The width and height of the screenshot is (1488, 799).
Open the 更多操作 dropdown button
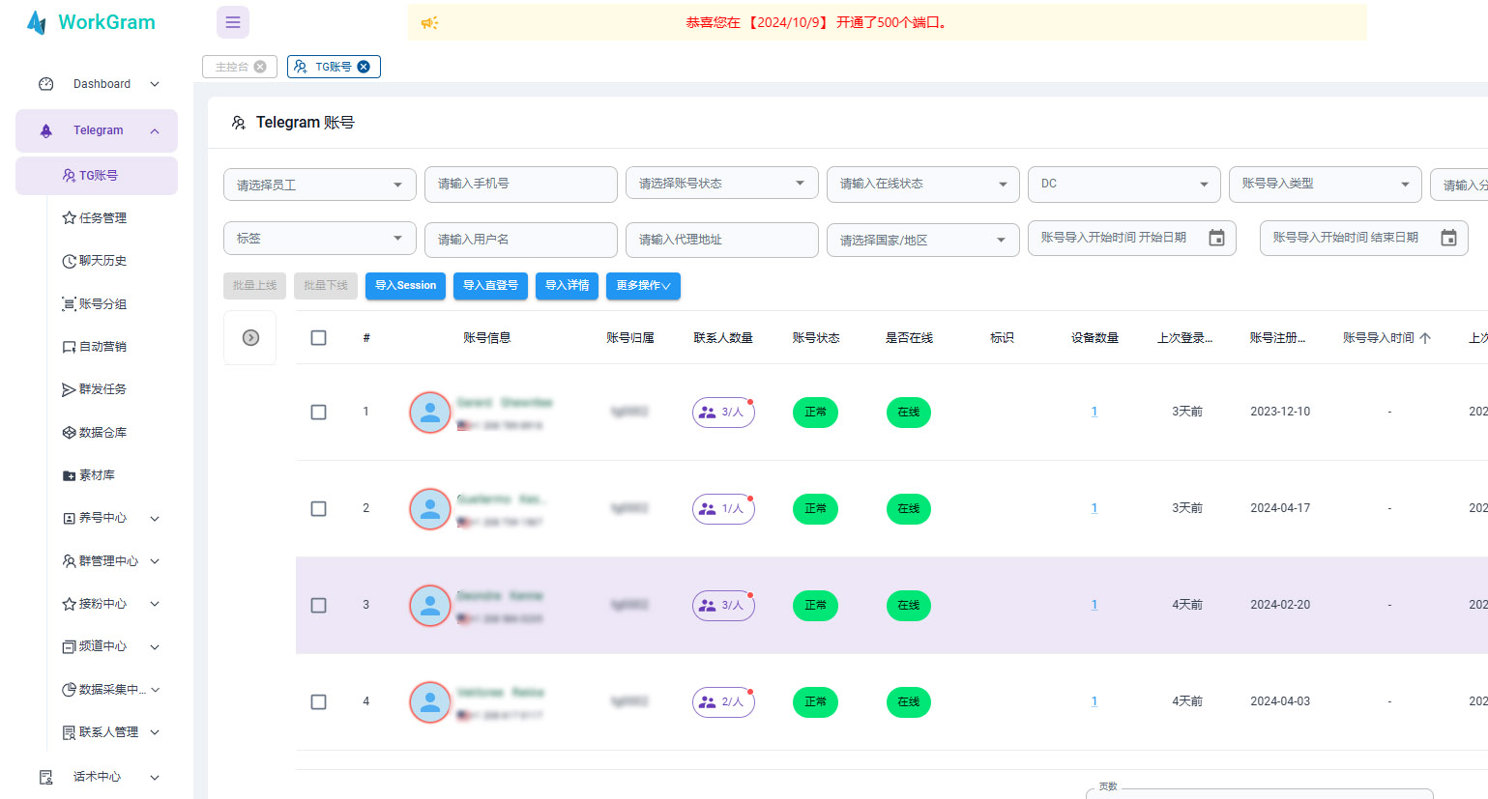pos(643,286)
